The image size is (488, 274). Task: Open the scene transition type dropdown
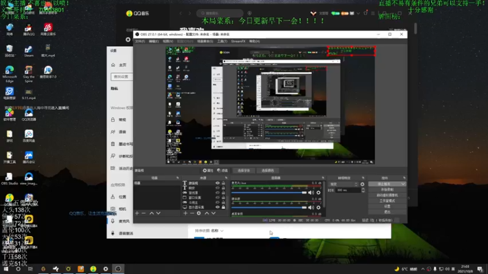point(343,184)
